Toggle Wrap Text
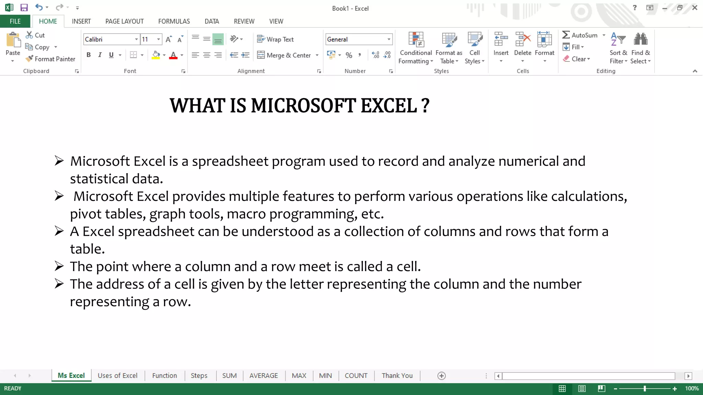This screenshot has width=703, height=395. point(275,39)
